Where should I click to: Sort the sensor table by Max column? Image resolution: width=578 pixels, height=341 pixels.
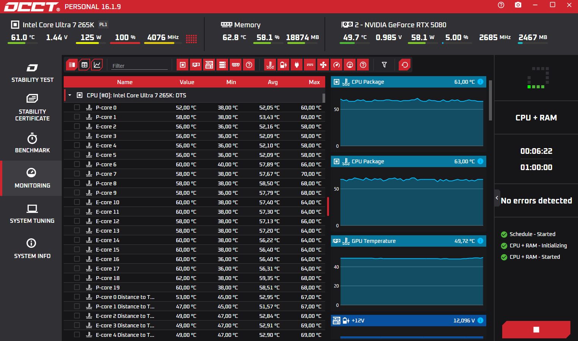click(314, 82)
